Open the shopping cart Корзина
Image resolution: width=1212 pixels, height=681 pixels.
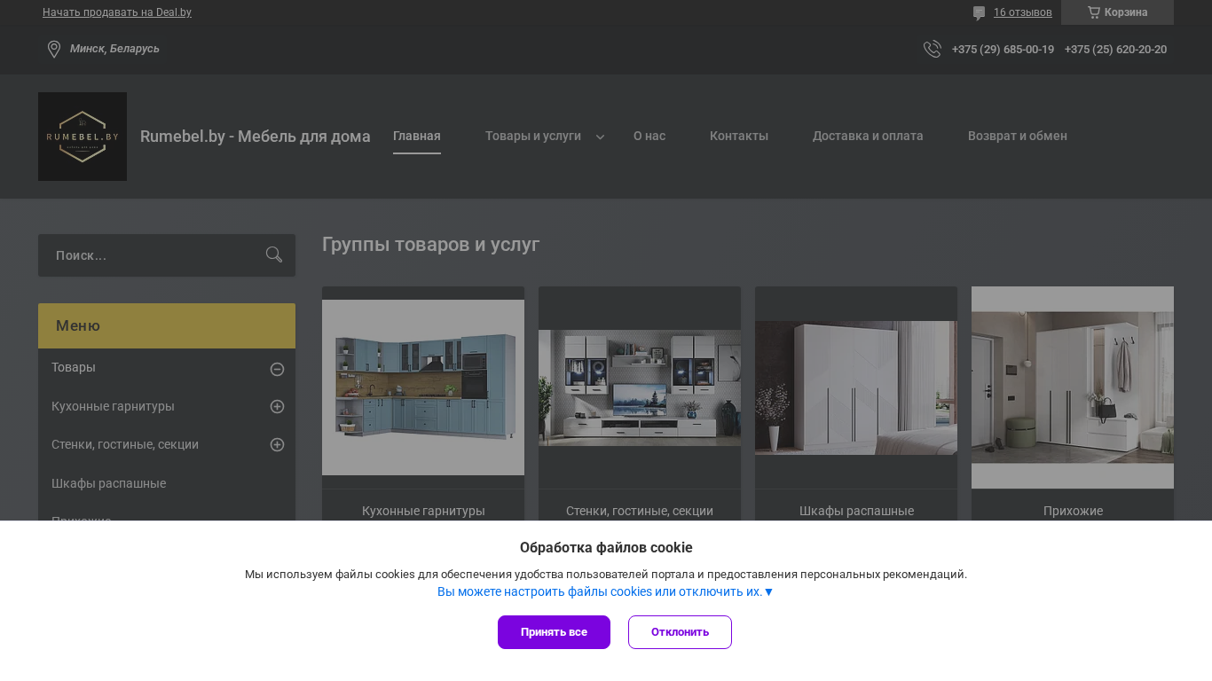click(1117, 12)
